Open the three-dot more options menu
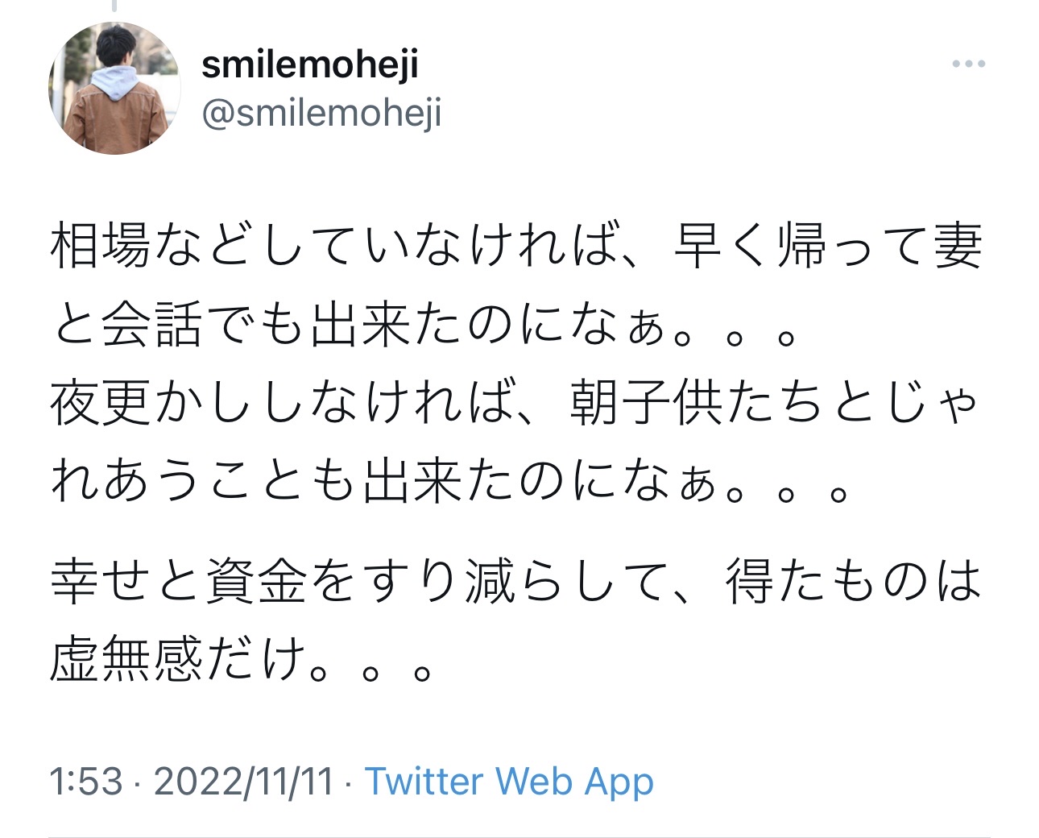1039x838 pixels. [968, 64]
